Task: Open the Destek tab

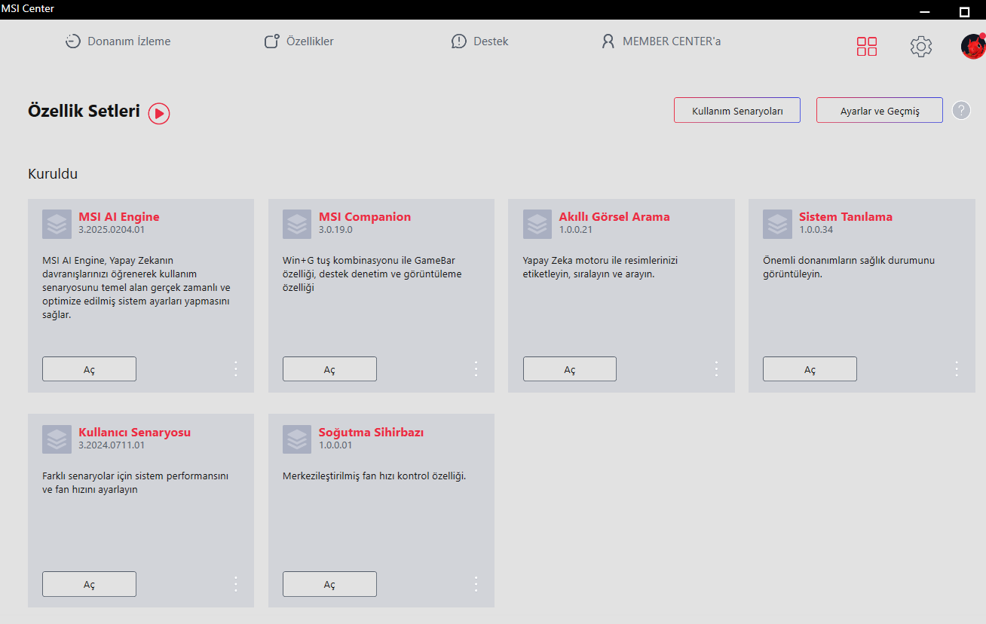Action: (479, 41)
